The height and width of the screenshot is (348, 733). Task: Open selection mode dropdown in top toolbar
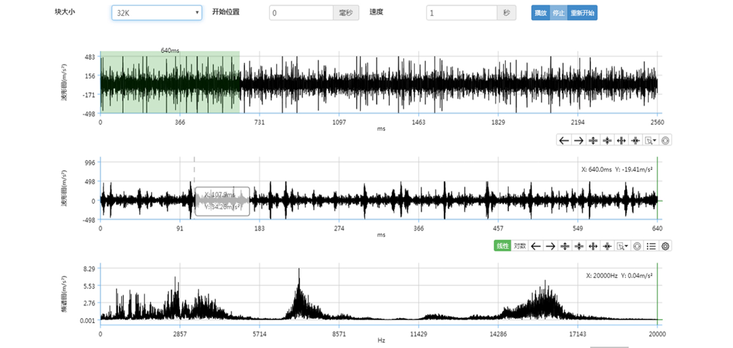(650, 141)
